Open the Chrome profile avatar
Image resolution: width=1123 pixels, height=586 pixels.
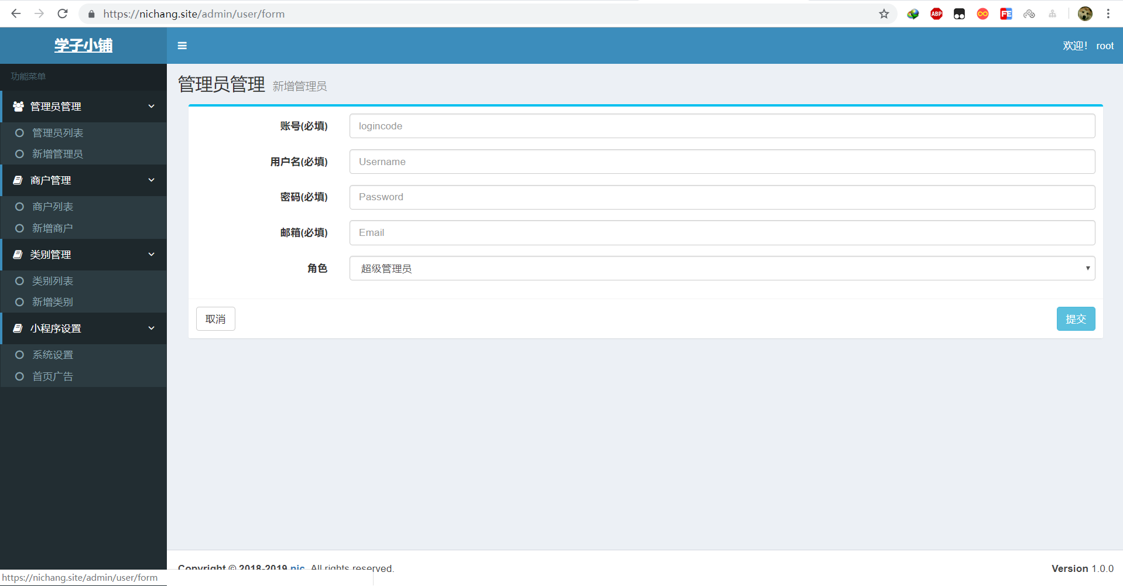click(x=1085, y=13)
